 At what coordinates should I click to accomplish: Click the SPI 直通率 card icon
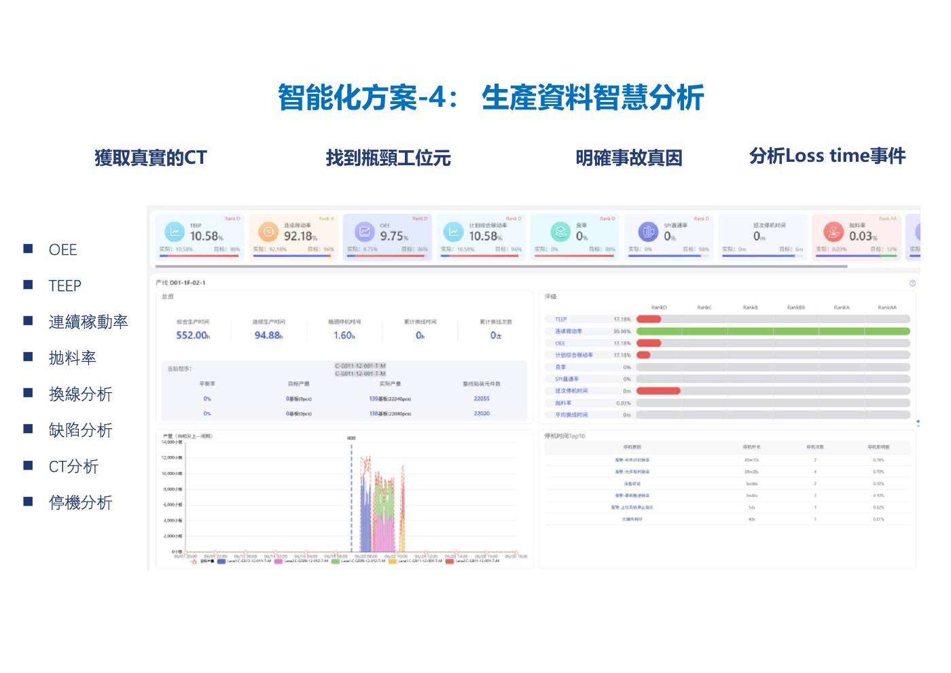648,232
